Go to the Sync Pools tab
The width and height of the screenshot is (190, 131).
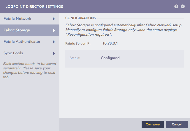pyautogui.click(x=30, y=53)
